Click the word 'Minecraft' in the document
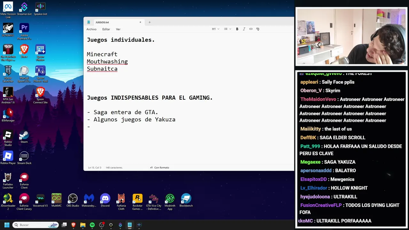 (x=102, y=54)
